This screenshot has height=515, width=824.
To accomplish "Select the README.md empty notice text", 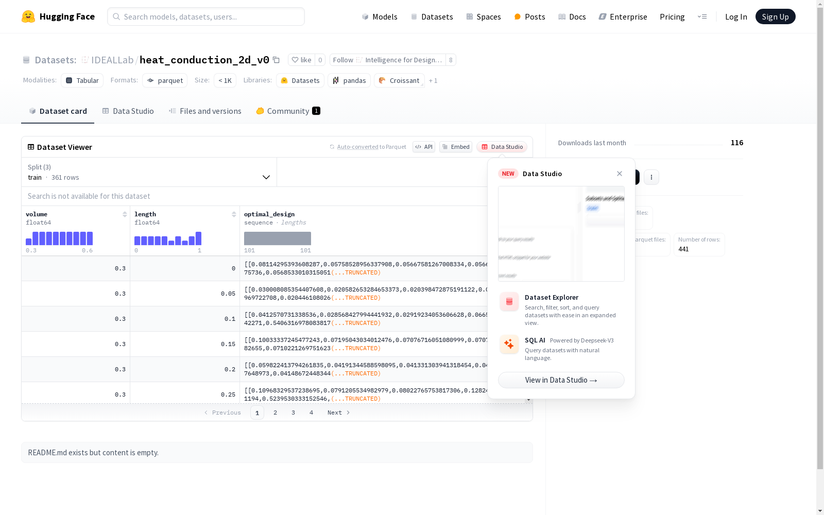I will [93, 453].
